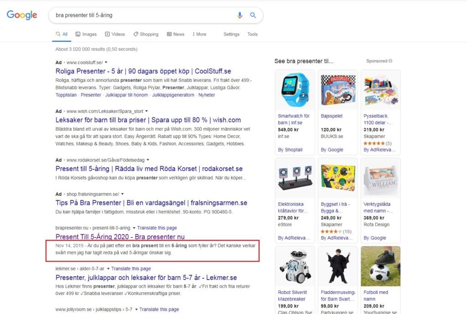Translate the jollyroom.se page

click(x=159, y=309)
